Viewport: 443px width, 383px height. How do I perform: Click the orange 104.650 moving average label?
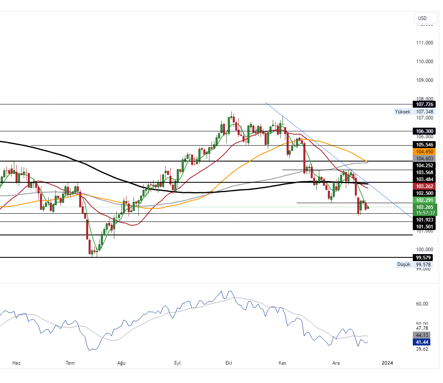coord(424,151)
